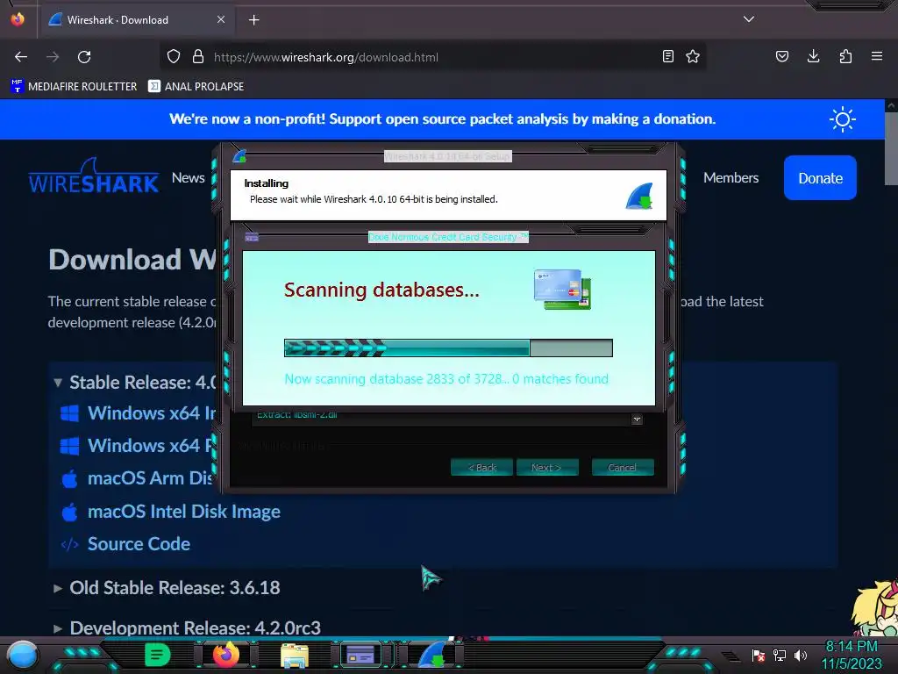Switch to Firefox from the taskbar

(225, 655)
